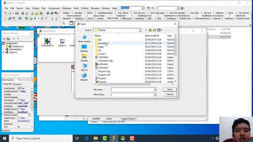Viewport: 253px width, 142px height.
Task: Open the GExperts menu
Action: tap(95, 8)
